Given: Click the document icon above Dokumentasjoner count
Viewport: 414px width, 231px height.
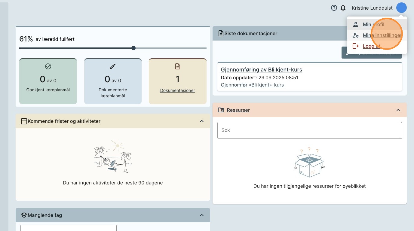Looking at the screenshot, I should pyautogui.click(x=178, y=66).
